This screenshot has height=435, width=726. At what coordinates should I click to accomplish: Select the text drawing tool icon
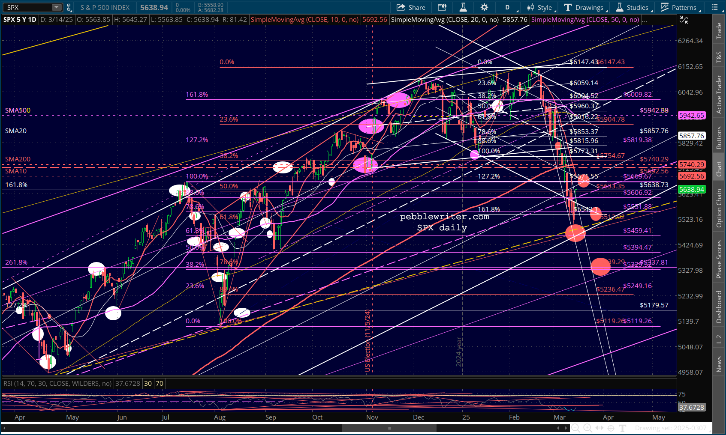click(623, 428)
